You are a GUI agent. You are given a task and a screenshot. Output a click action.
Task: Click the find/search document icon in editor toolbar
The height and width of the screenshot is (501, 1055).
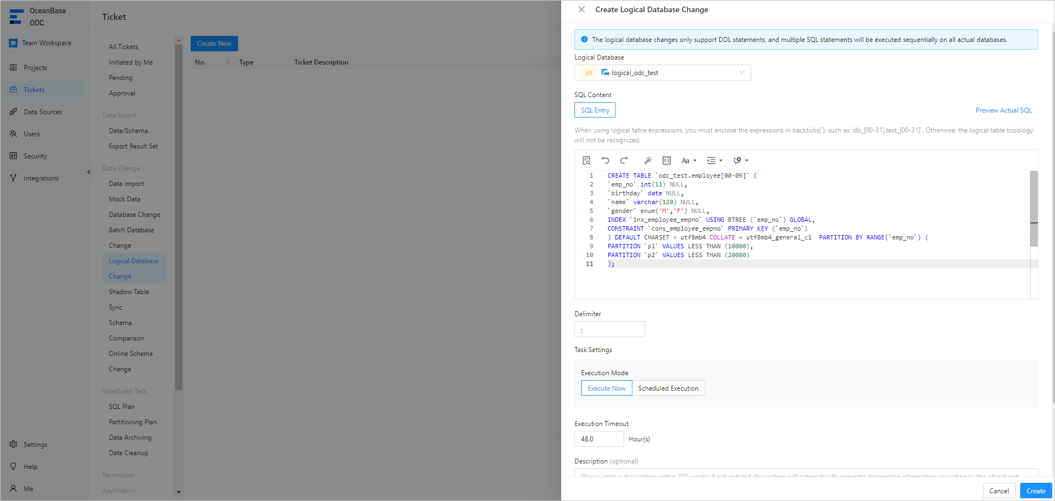point(587,161)
